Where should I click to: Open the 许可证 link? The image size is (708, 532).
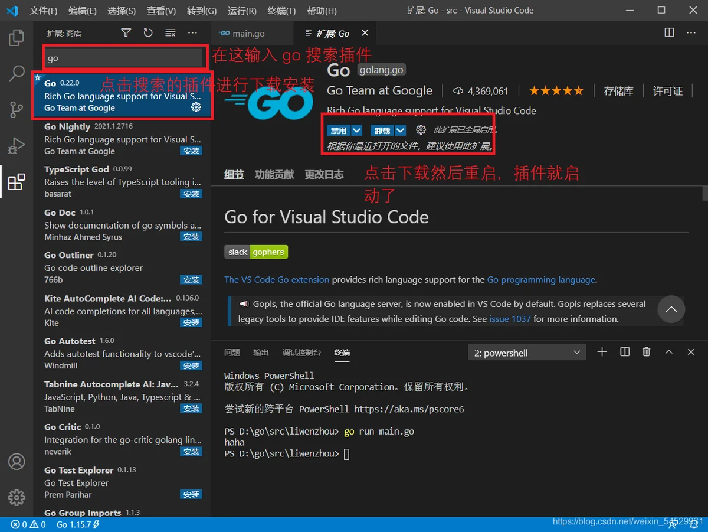coord(668,91)
